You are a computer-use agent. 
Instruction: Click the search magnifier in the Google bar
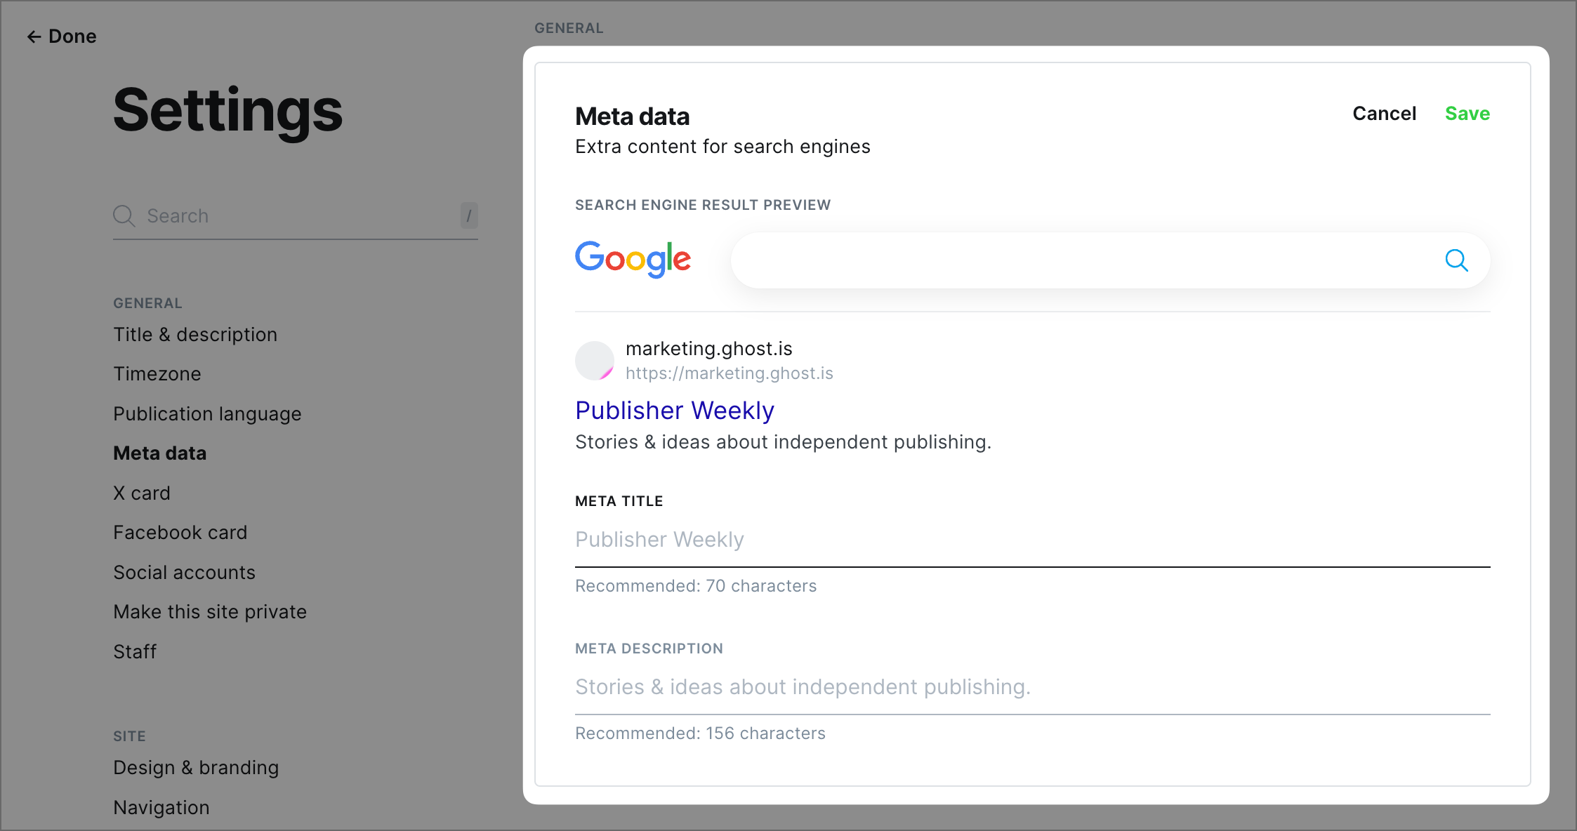1457,260
